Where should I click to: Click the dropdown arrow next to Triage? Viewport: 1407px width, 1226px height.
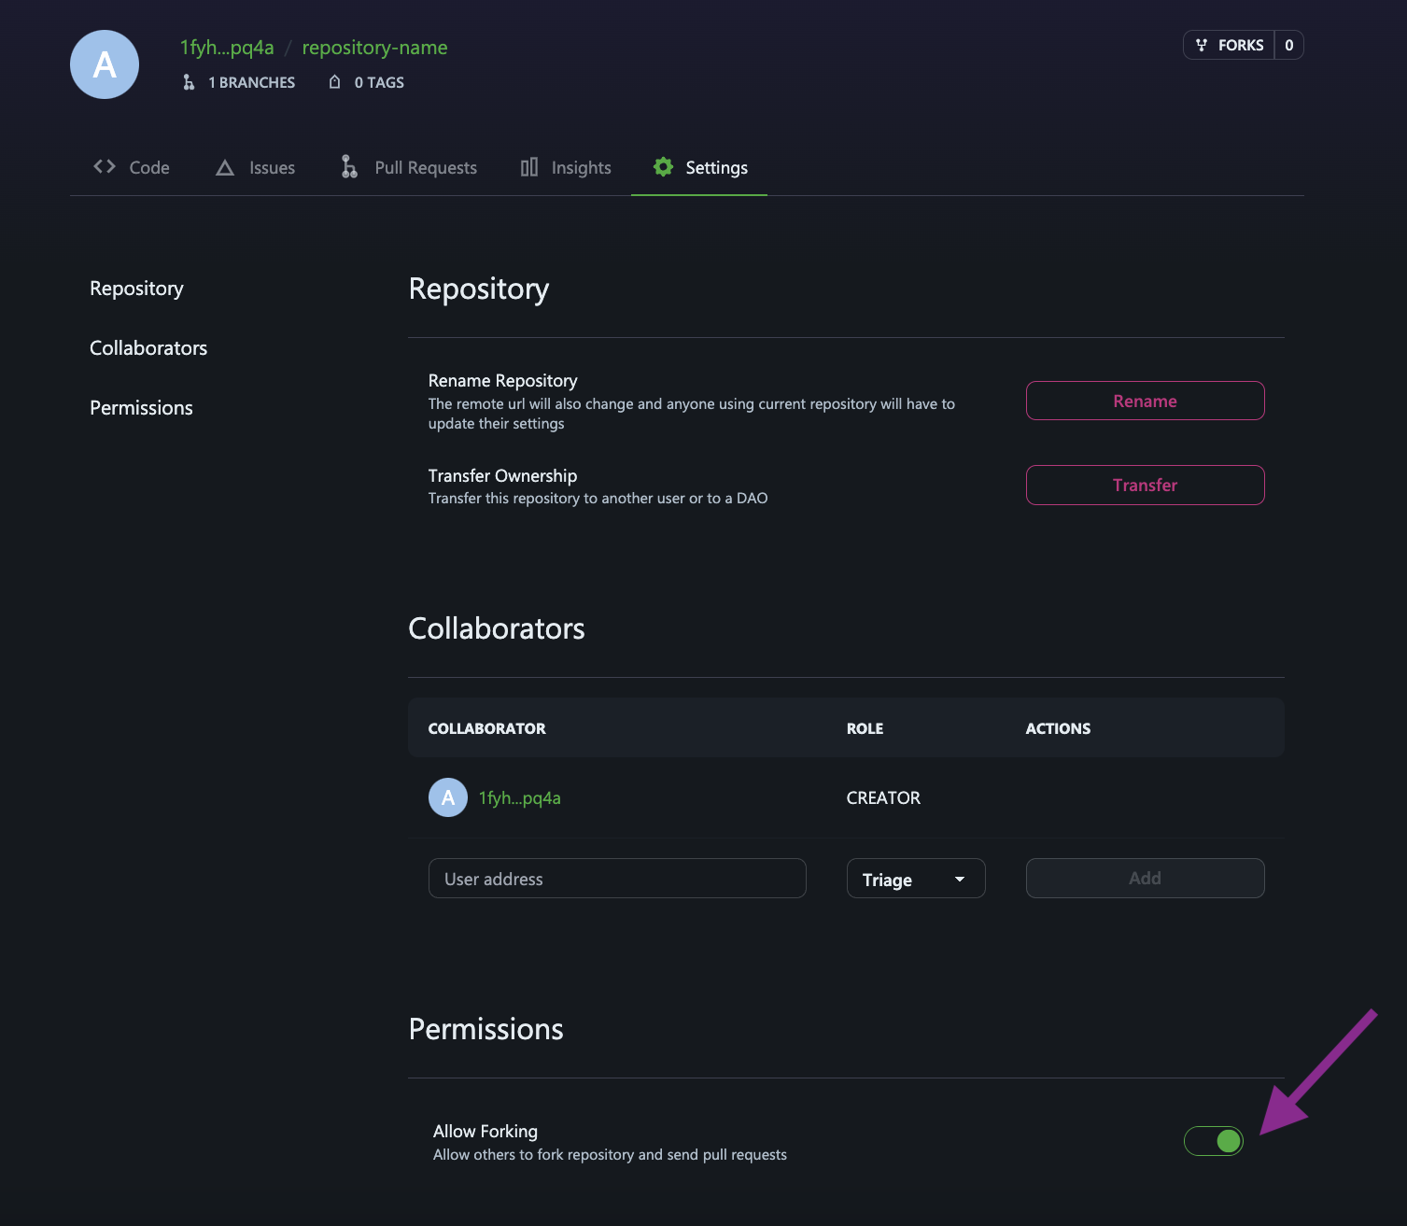pos(960,879)
